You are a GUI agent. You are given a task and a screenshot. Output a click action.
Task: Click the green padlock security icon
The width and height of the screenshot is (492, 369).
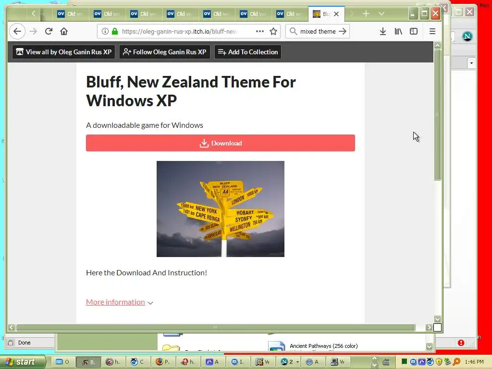[115, 31]
